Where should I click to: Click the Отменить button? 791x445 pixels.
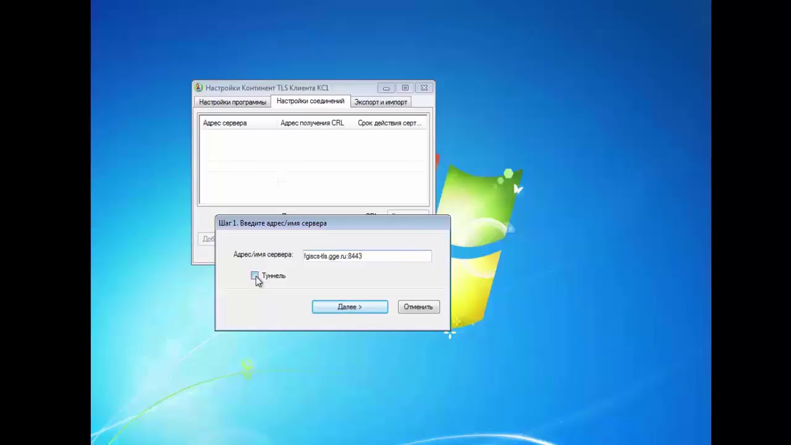pos(418,307)
